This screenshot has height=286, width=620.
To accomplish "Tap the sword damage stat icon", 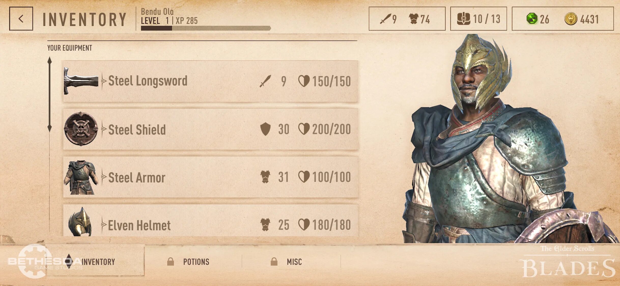I will click(385, 19).
